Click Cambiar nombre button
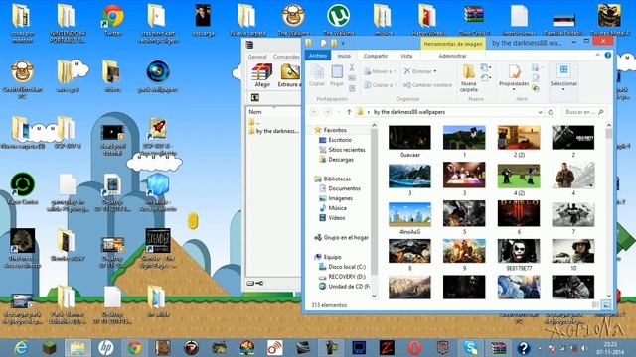Screen dimensions: 636x357 (x=428, y=85)
